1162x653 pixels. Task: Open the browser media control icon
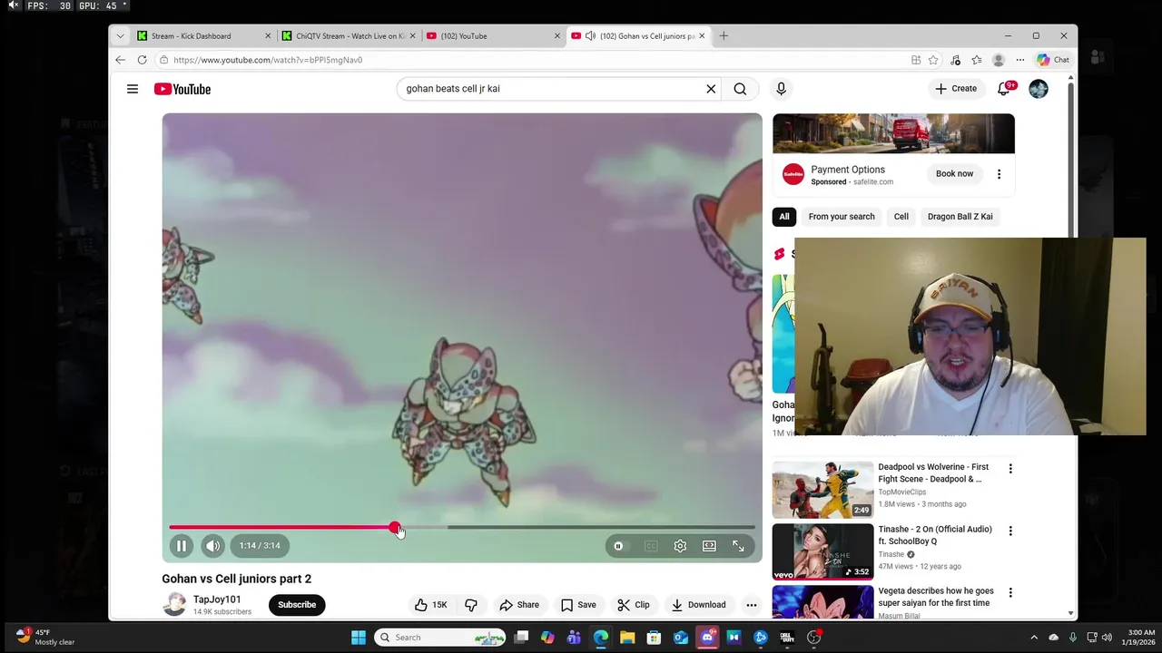click(x=955, y=60)
